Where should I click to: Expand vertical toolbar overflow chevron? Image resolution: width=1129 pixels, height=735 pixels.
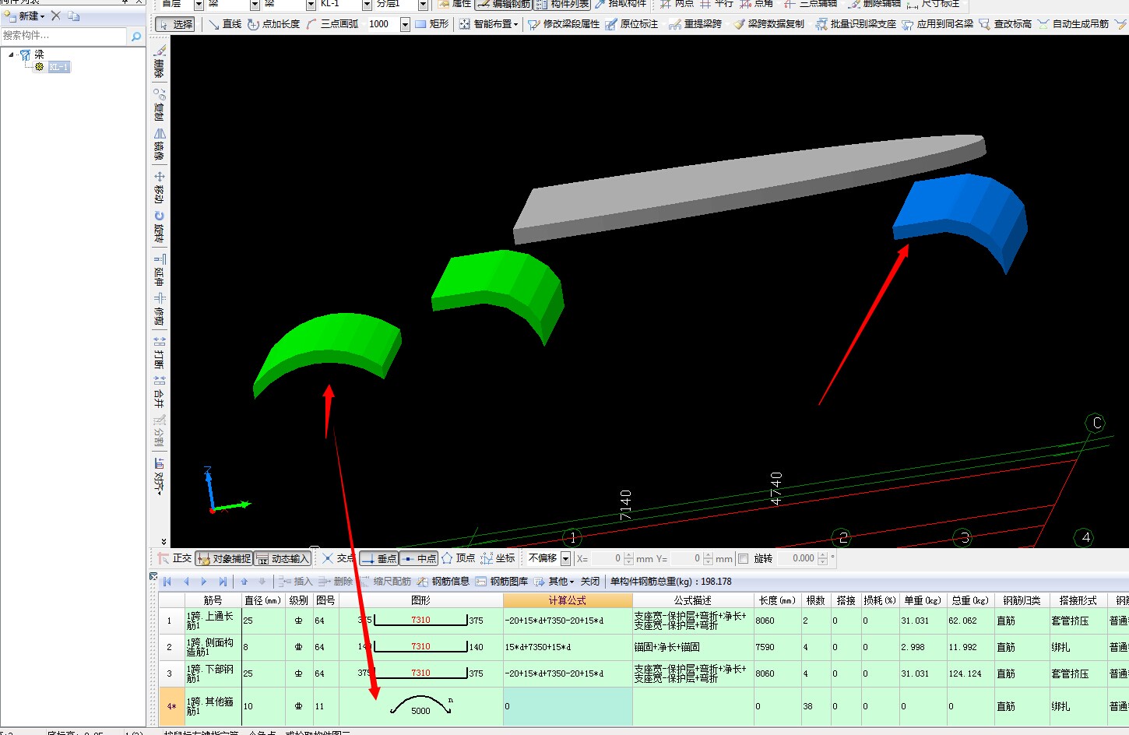coord(164,541)
